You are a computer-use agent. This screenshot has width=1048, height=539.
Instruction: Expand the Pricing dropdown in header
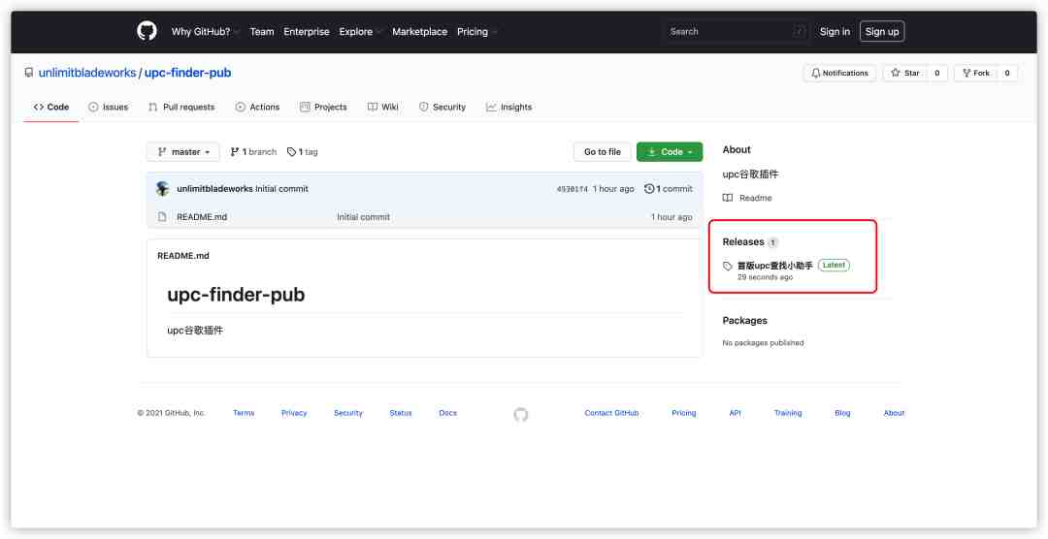tap(477, 31)
